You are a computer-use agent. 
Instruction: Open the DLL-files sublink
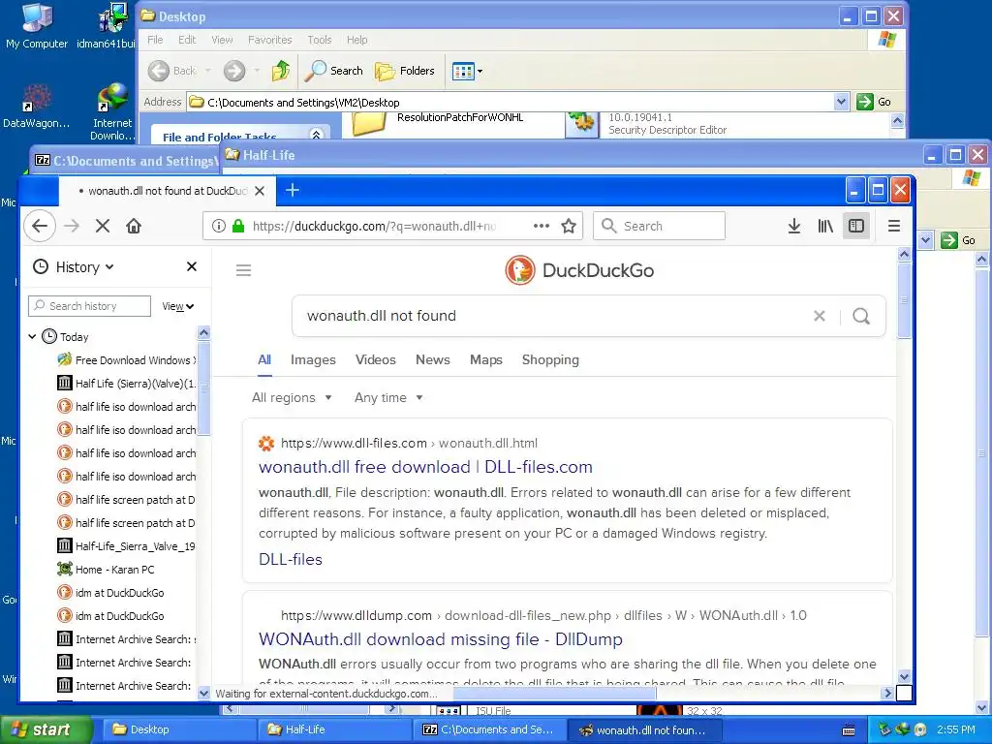(x=291, y=559)
